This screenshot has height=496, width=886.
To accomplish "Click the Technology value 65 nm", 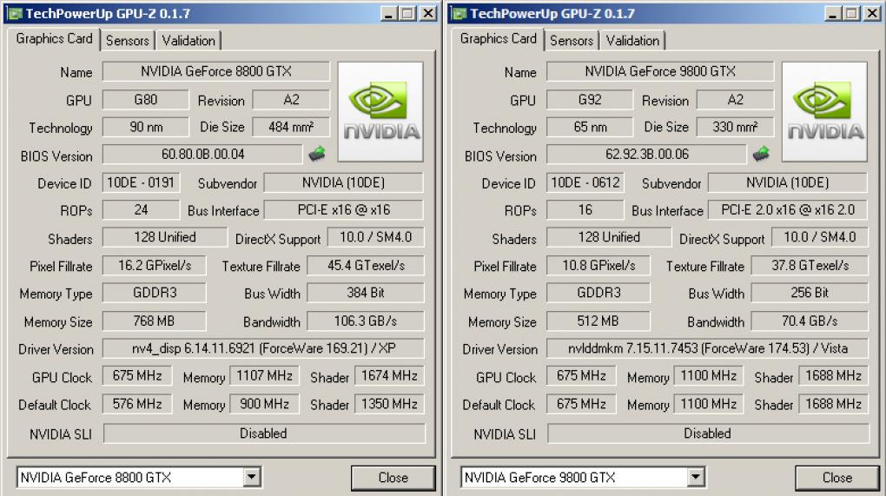I will point(589,127).
